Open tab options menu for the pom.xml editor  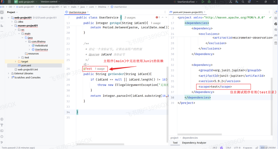click(269, 12)
